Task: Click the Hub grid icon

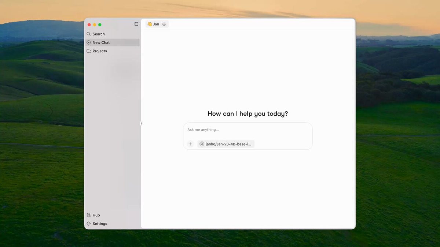Action: click(88, 215)
